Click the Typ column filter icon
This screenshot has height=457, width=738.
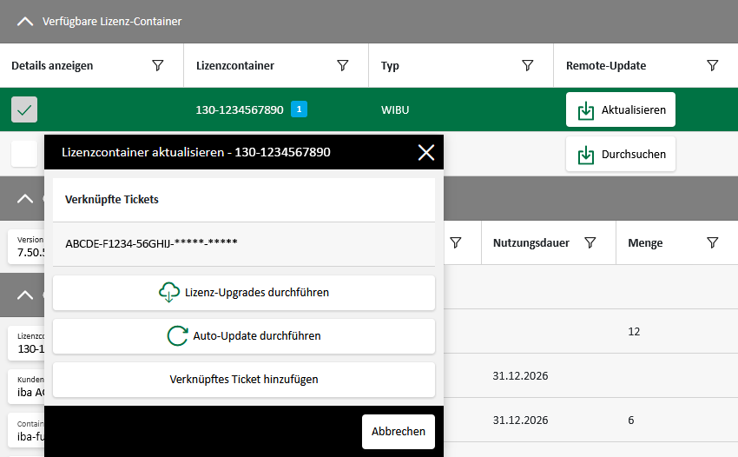(x=527, y=66)
